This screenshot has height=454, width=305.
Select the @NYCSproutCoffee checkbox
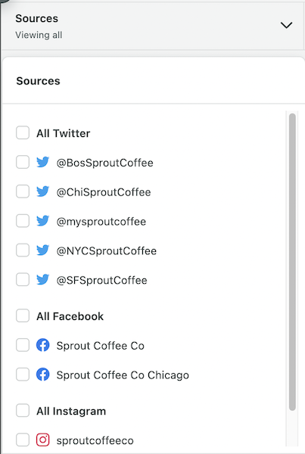coord(23,250)
